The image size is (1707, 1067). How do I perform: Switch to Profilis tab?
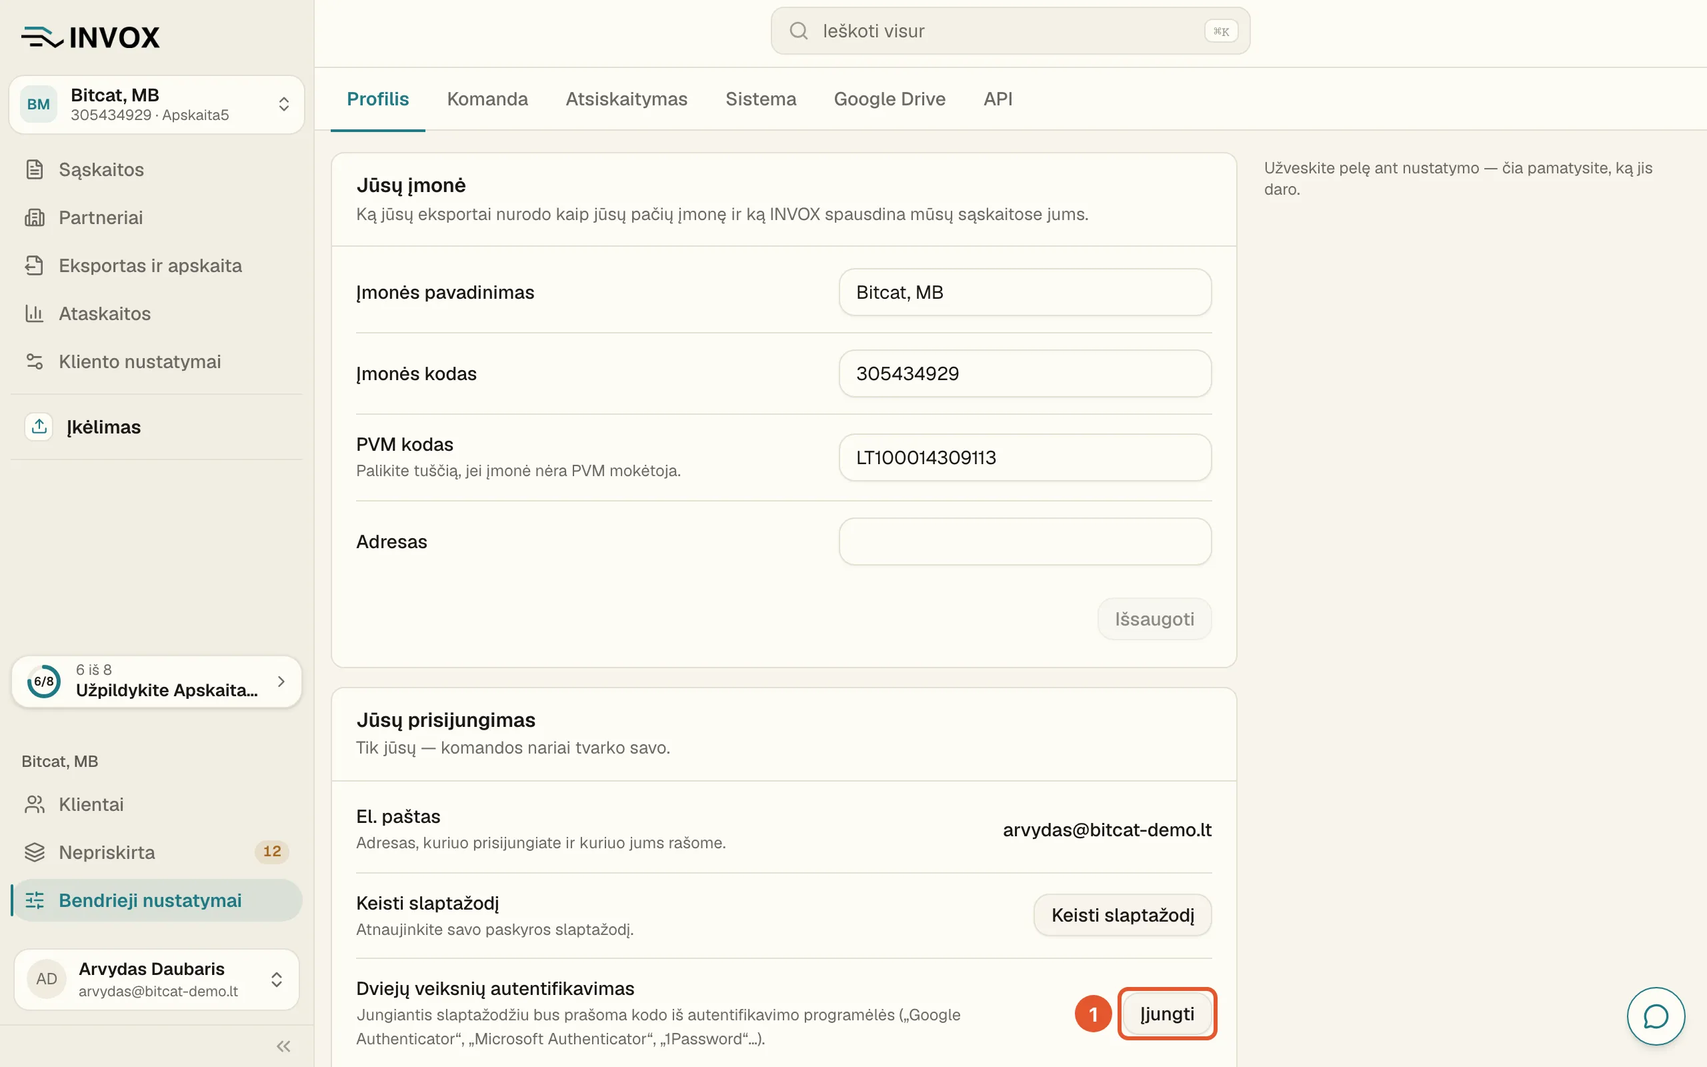(378, 99)
